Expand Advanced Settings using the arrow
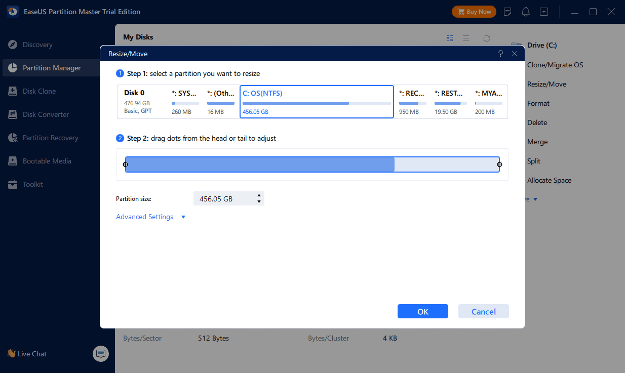The width and height of the screenshot is (625, 373). (183, 217)
